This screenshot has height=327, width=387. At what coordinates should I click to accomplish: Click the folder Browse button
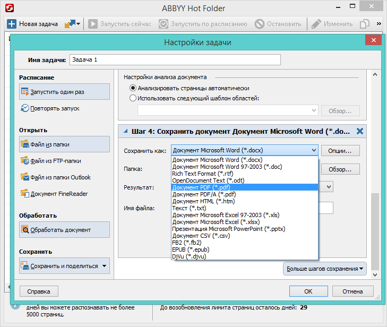click(x=340, y=169)
